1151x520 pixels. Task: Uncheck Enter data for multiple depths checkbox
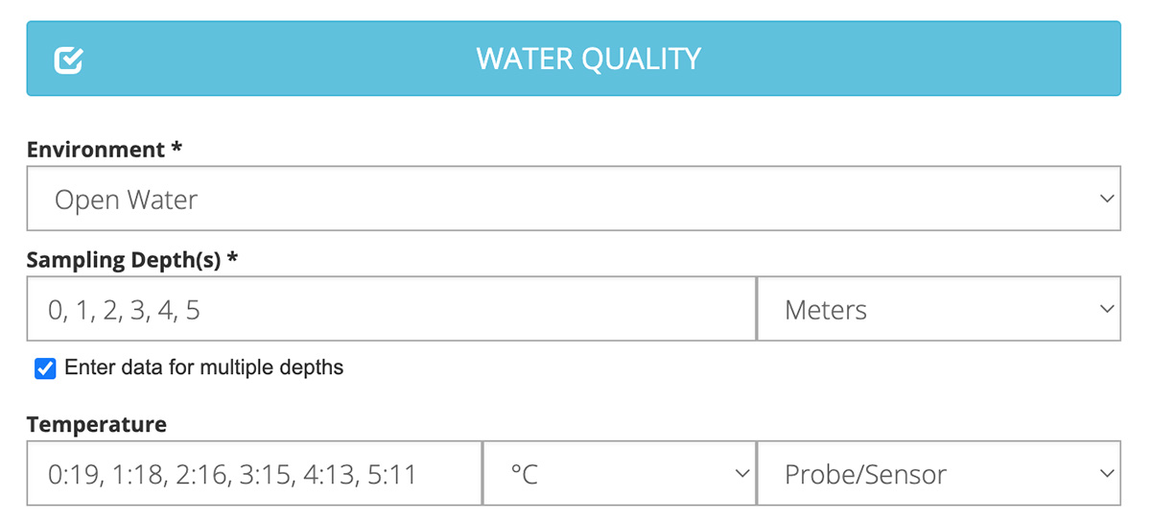click(45, 367)
